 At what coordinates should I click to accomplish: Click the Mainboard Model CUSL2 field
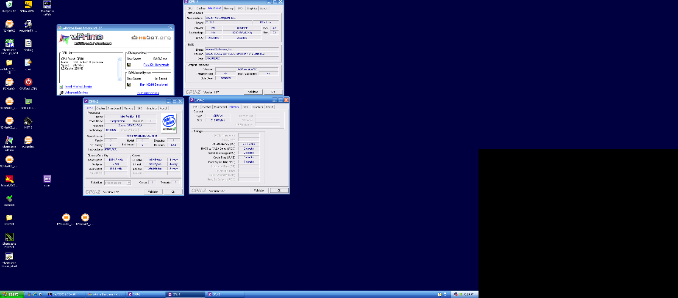pyautogui.click(x=228, y=22)
